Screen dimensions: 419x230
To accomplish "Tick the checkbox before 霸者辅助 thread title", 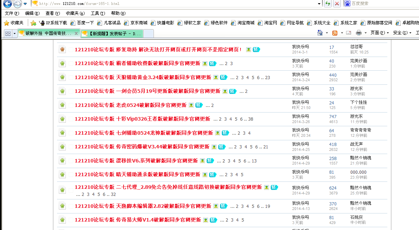I will (x=71, y=64).
